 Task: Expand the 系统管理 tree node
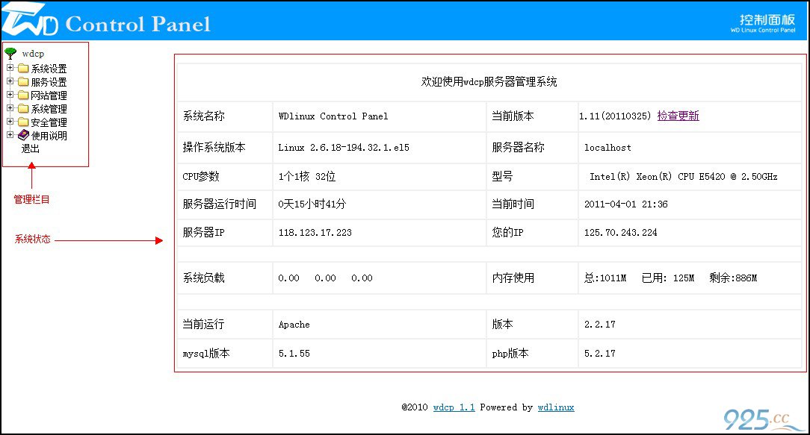pos(10,108)
